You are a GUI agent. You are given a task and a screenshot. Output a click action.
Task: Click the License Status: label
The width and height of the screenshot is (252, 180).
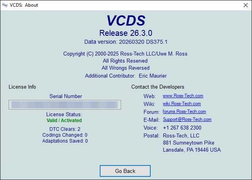(x=64, y=114)
